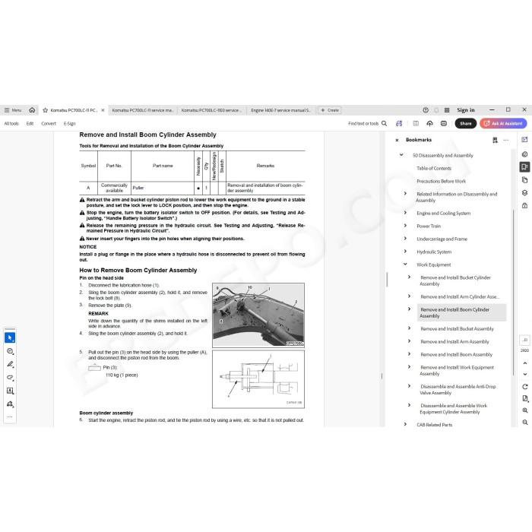The image size is (532, 532).
Task: Go to next page down arrow
Action: point(525,374)
